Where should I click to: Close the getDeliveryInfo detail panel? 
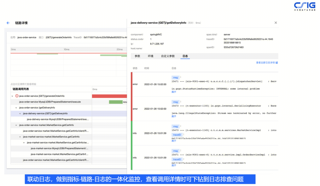click(x=276, y=22)
